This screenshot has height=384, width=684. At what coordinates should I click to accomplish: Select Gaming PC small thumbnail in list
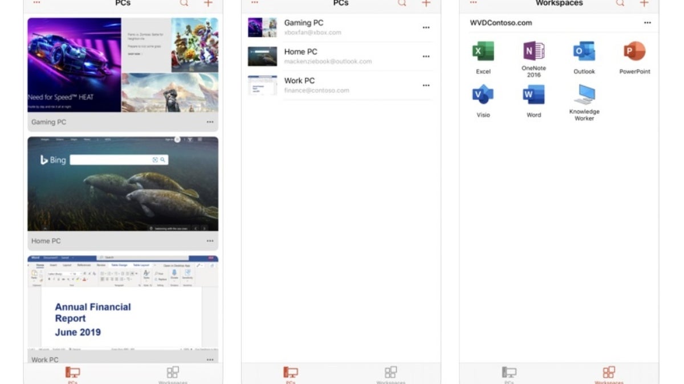(x=262, y=27)
